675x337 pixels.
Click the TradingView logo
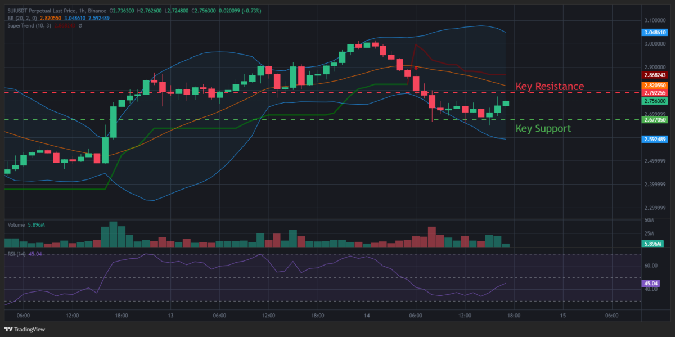pos(25,329)
